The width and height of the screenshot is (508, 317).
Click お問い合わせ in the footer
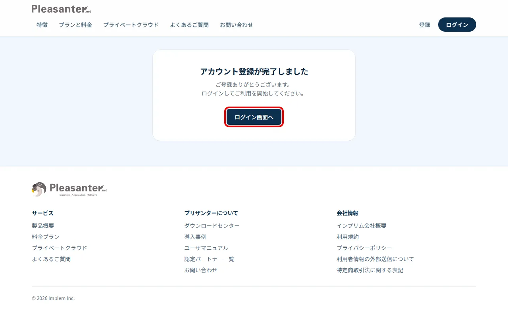point(201,270)
